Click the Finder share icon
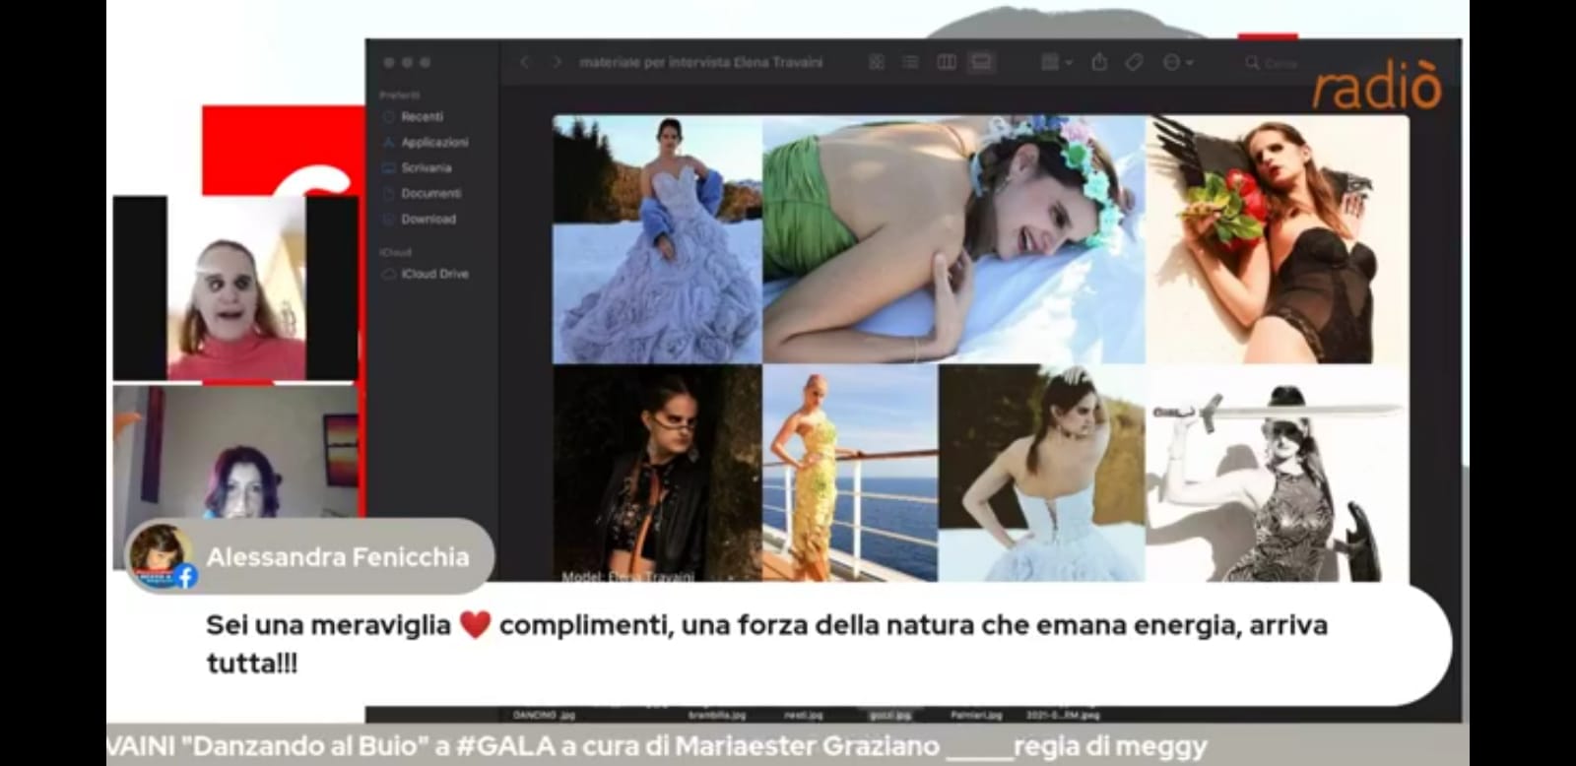This screenshot has height=766, width=1576. (x=1099, y=62)
